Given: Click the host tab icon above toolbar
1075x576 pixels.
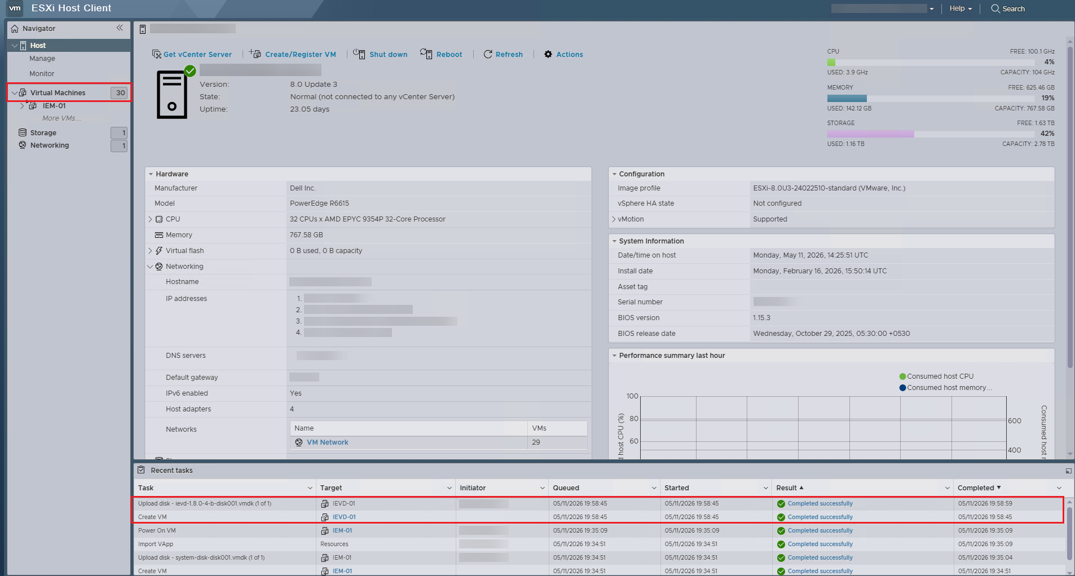Looking at the screenshot, I should click(143, 29).
